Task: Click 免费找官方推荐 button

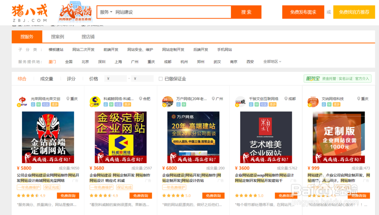Action: click(x=354, y=12)
